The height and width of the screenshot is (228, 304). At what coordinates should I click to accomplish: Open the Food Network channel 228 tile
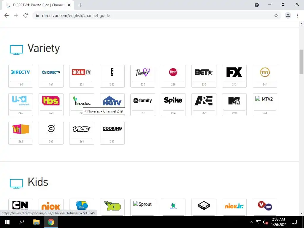pos(173,76)
